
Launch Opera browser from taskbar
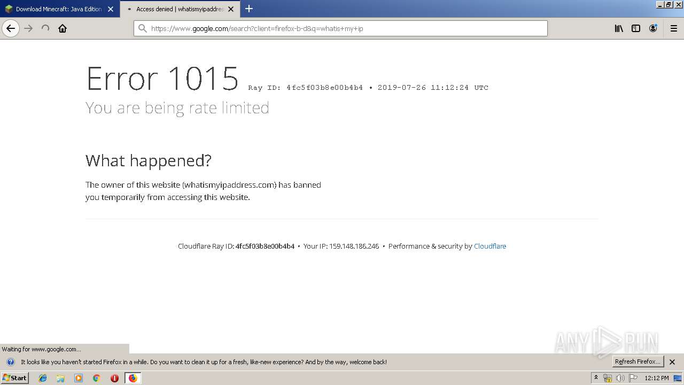click(114, 378)
